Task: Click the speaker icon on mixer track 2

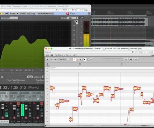Action: pos(11,118)
